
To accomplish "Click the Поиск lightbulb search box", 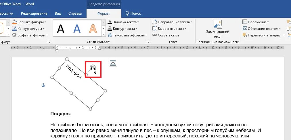I will click(133, 13).
